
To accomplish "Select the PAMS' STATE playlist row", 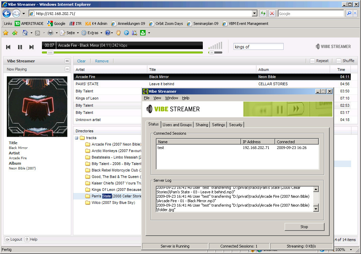I will pos(212,84).
